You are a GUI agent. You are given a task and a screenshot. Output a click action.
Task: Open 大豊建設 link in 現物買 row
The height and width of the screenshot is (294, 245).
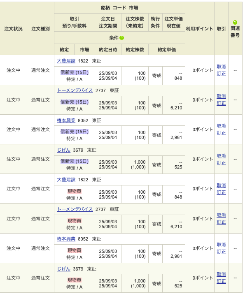(66, 180)
